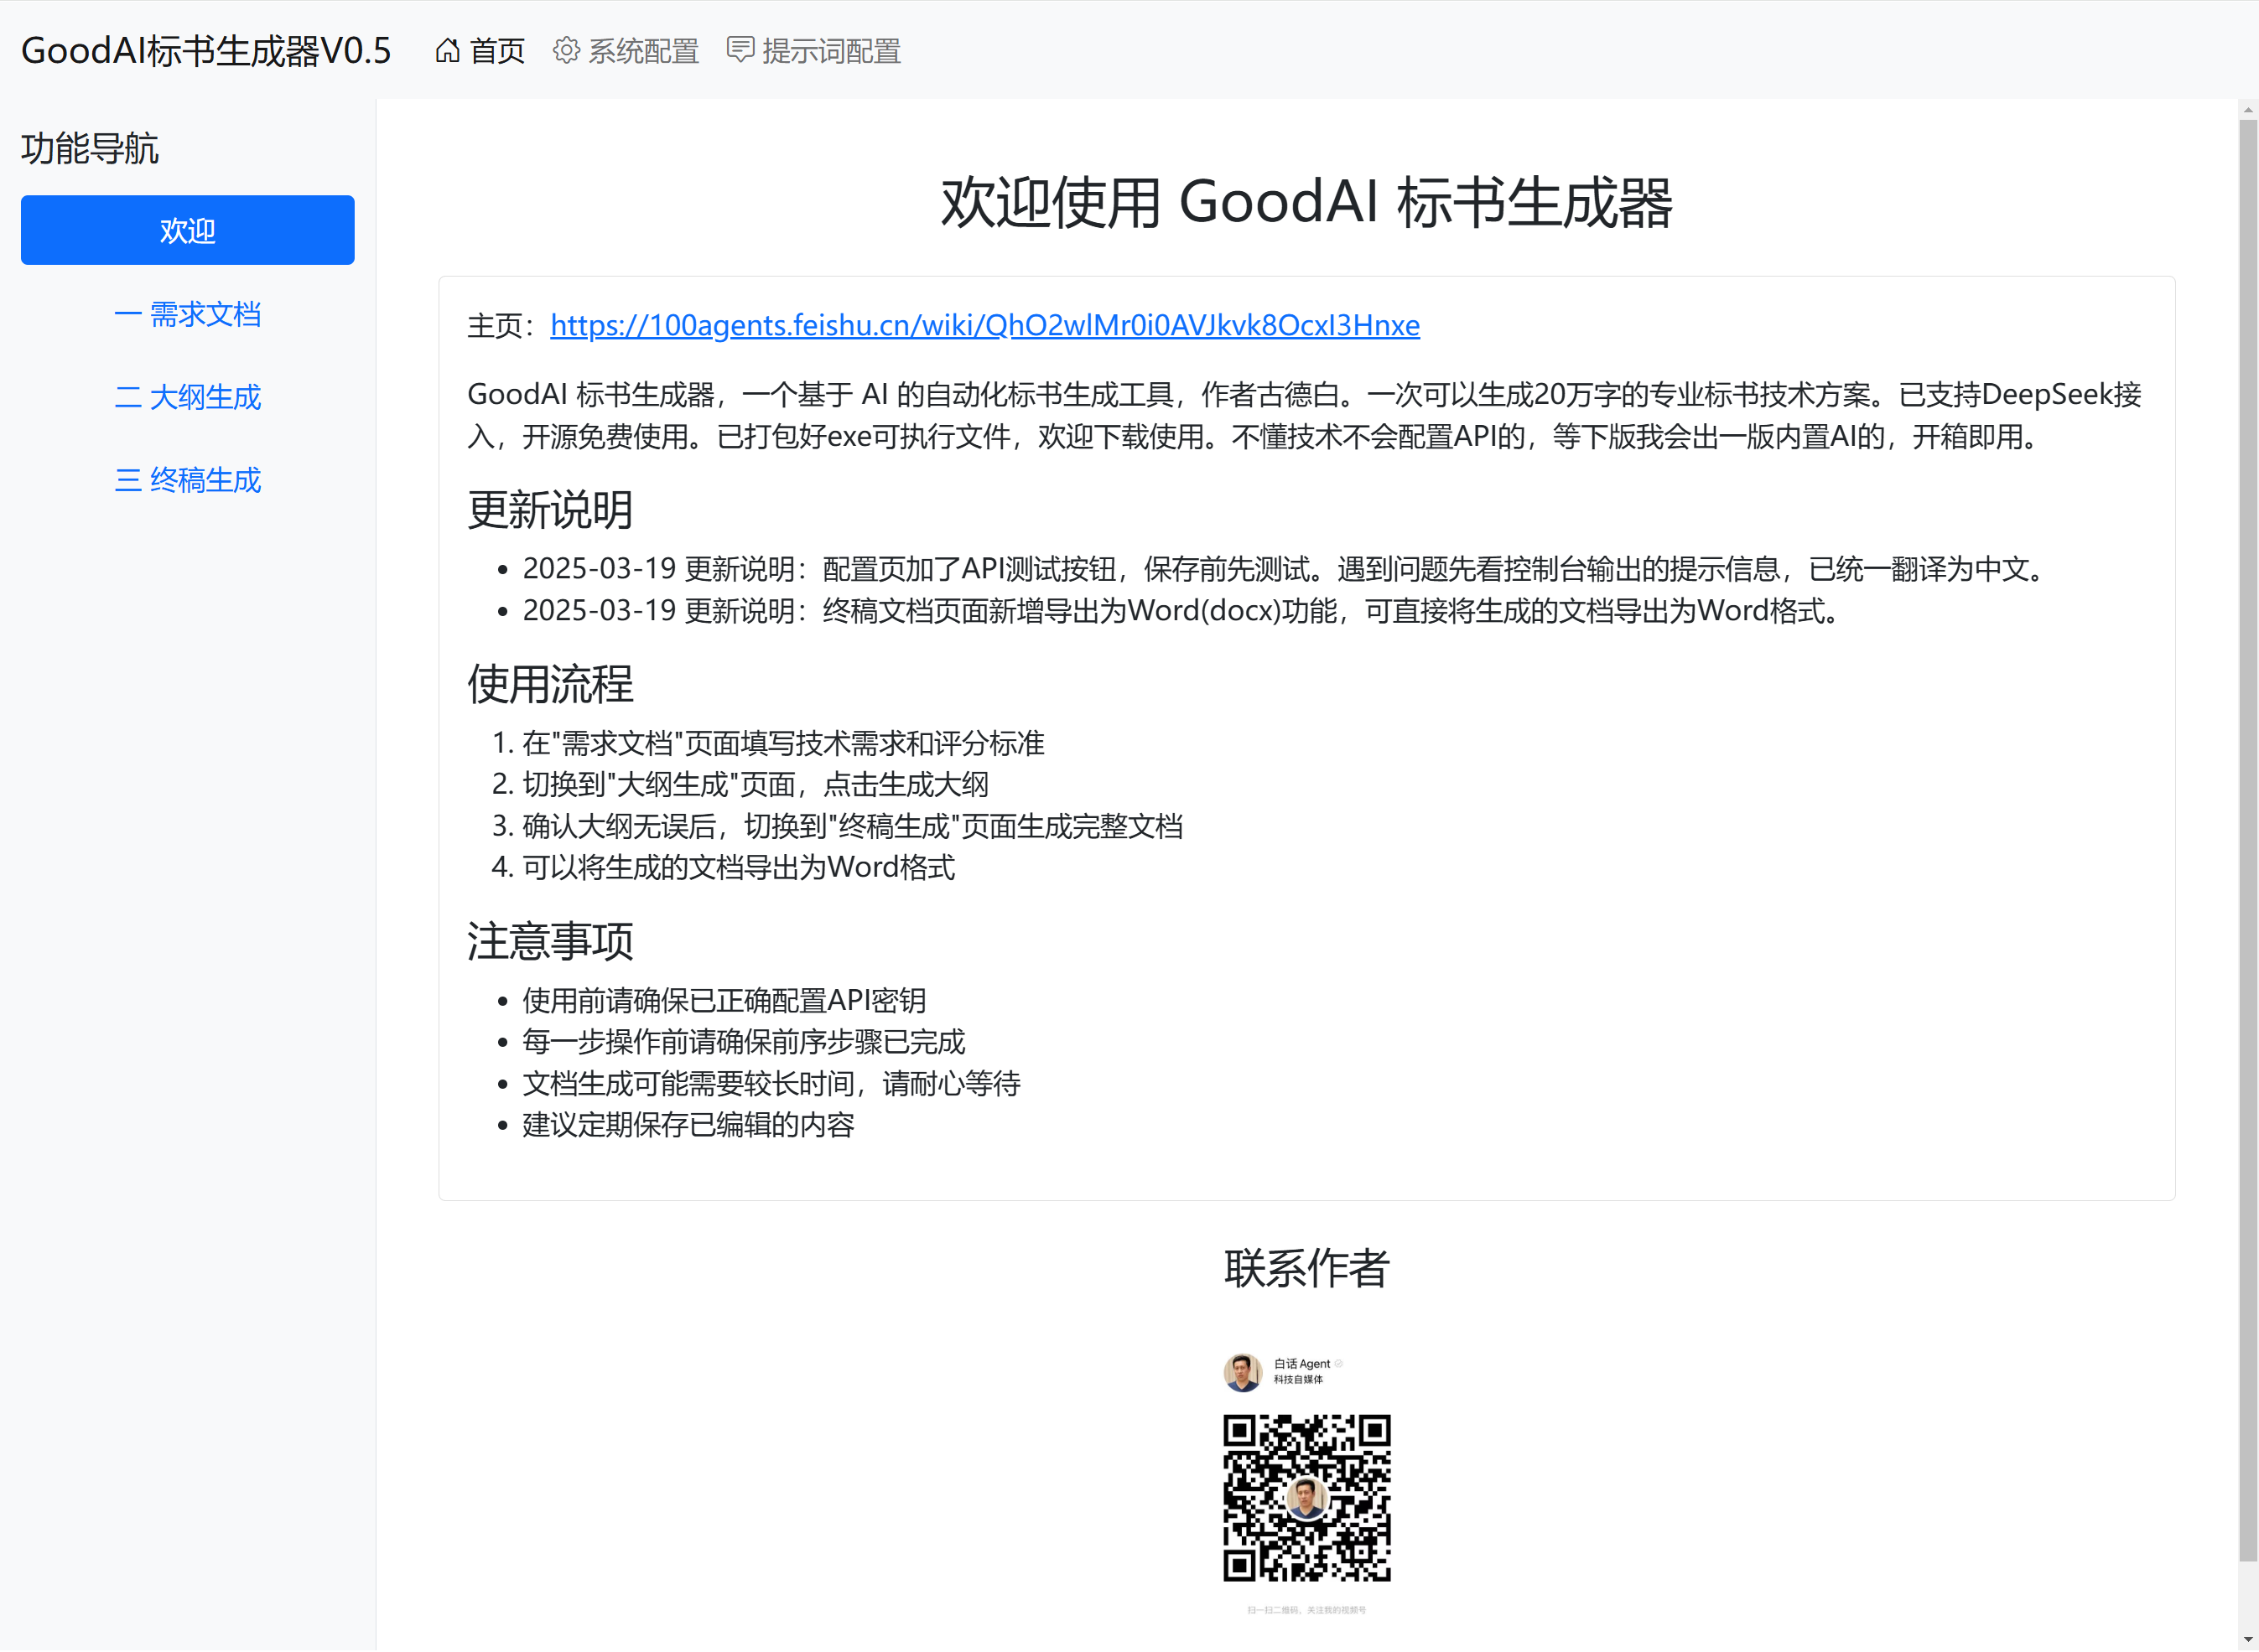The image size is (2259, 1652).
Task: Click the 使用流程 section heading
Action: [x=550, y=684]
